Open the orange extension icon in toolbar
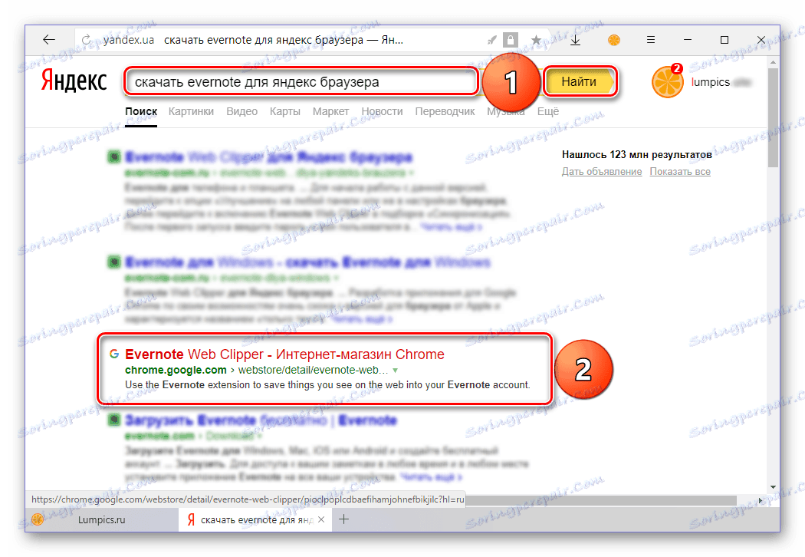This screenshot has width=805, height=557. click(613, 40)
